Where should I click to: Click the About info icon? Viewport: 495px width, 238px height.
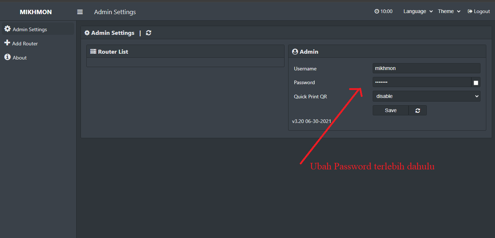click(7, 57)
